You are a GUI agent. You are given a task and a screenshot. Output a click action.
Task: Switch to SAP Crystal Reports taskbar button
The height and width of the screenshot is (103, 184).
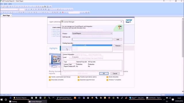pos(64,98)
